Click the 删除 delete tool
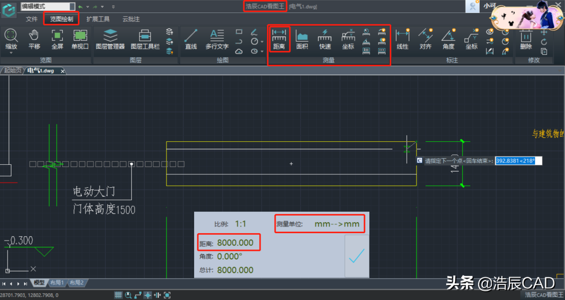 coord(526,39)
